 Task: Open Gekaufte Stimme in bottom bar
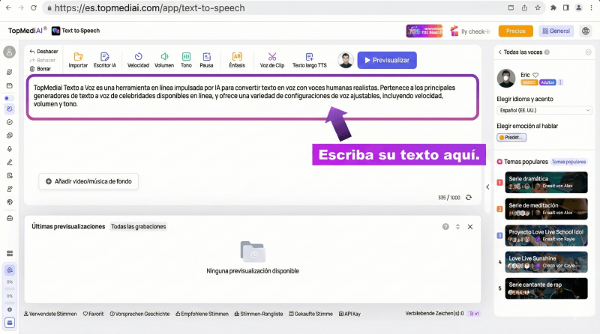click(x=310, y=314)
